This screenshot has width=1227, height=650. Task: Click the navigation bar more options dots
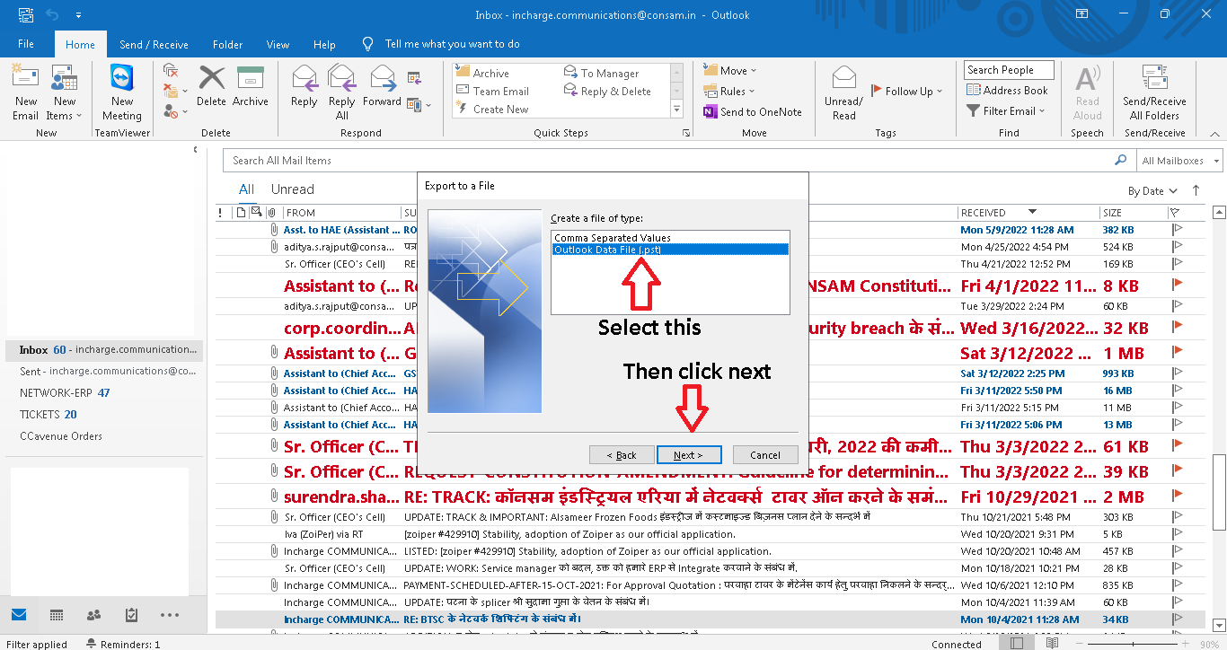click(170, 615)
